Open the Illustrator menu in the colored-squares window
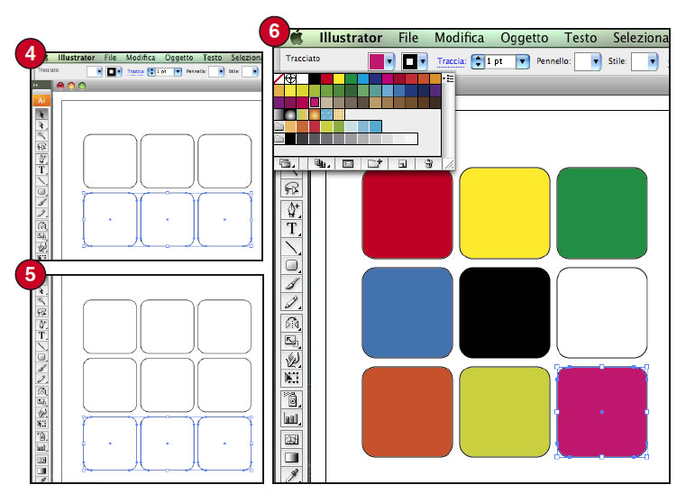The width and height of the screenshot is (686, 503). 351,38
